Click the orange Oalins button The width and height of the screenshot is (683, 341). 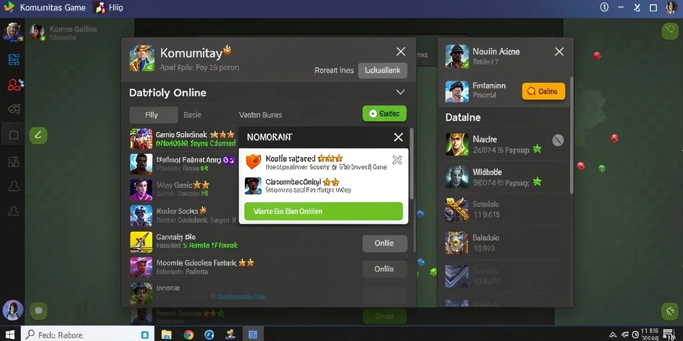[543, 91]
